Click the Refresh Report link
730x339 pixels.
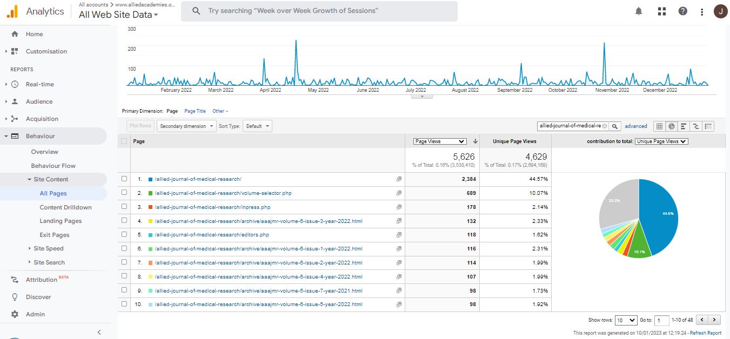(705, 333)
